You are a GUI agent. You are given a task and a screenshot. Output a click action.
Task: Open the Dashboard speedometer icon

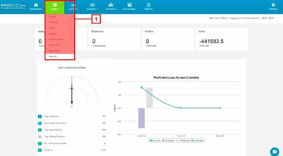pyautogui.click(x=36, y=5)
